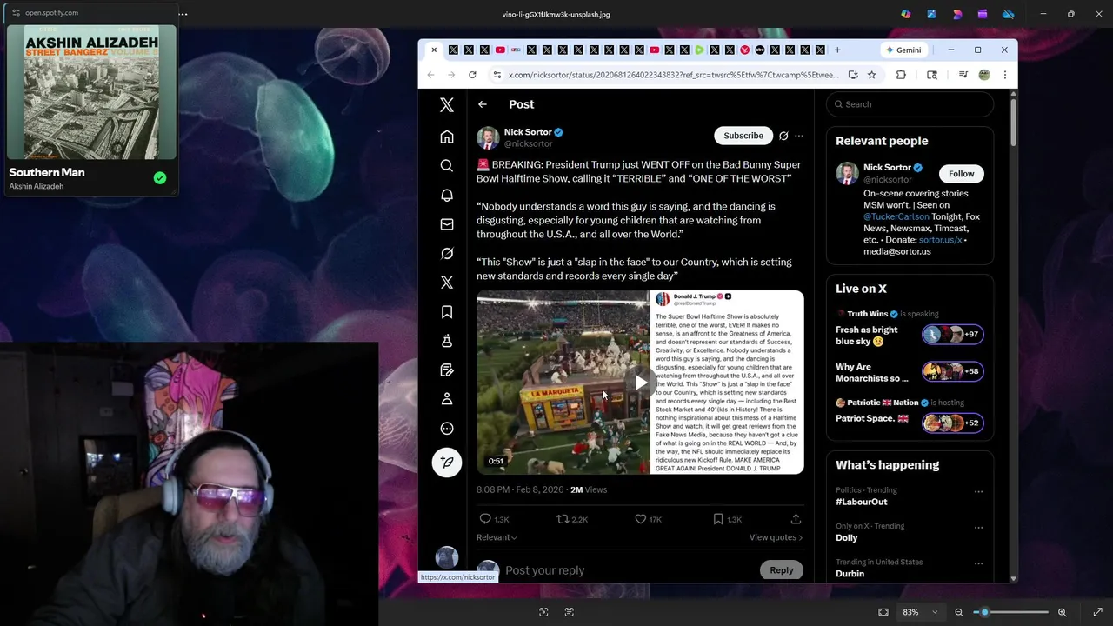
Task: Click the share icon under the post
Action: tap(796, 519)
